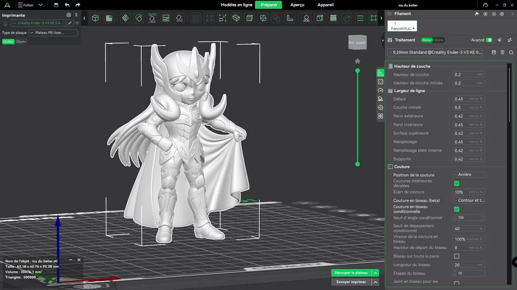Select Objets in the Traitement toggle
517x290 pixels.
click(x=438, y=40)
